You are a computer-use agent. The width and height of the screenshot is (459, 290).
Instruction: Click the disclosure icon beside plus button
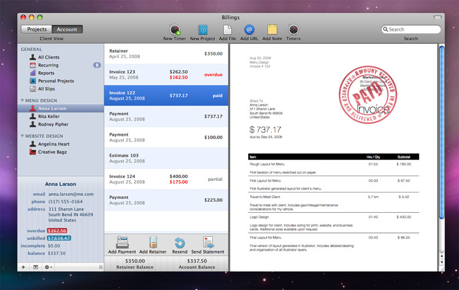click(35, 267)
